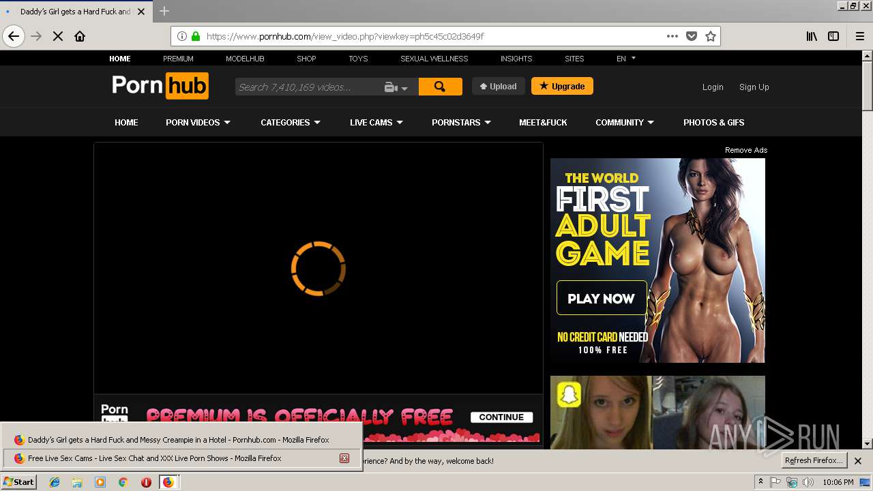This screenshot has width=873, height=491.
Task: Open Premium in the top bar
Action: pos(178,59)
